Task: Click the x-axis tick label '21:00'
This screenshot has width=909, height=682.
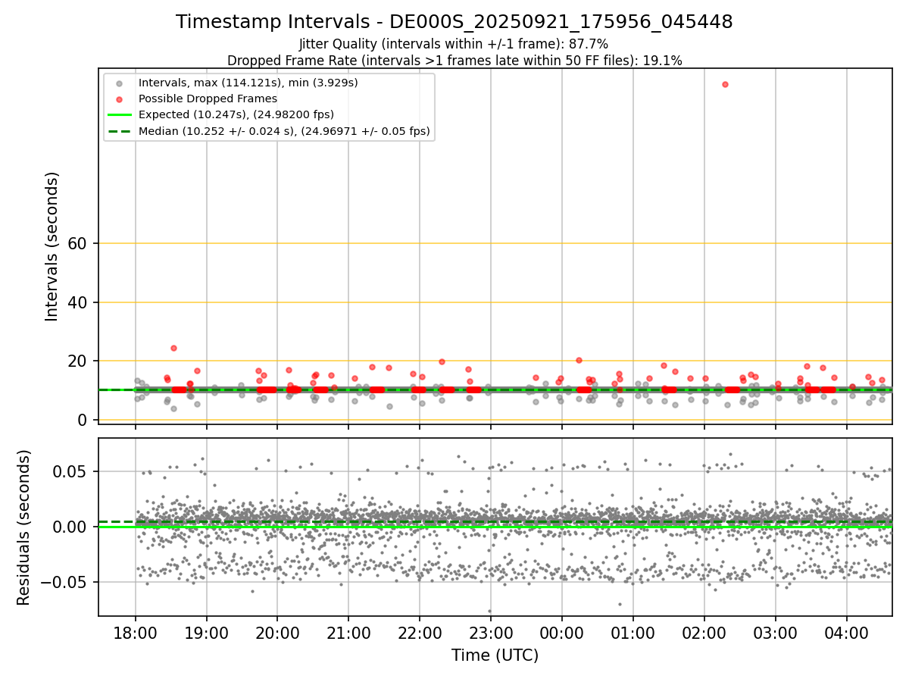Action: [x=348, y=632]
